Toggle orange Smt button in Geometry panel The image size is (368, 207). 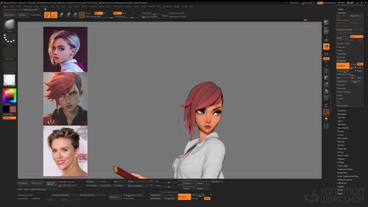pyautogui.click(x=356, y=37)
